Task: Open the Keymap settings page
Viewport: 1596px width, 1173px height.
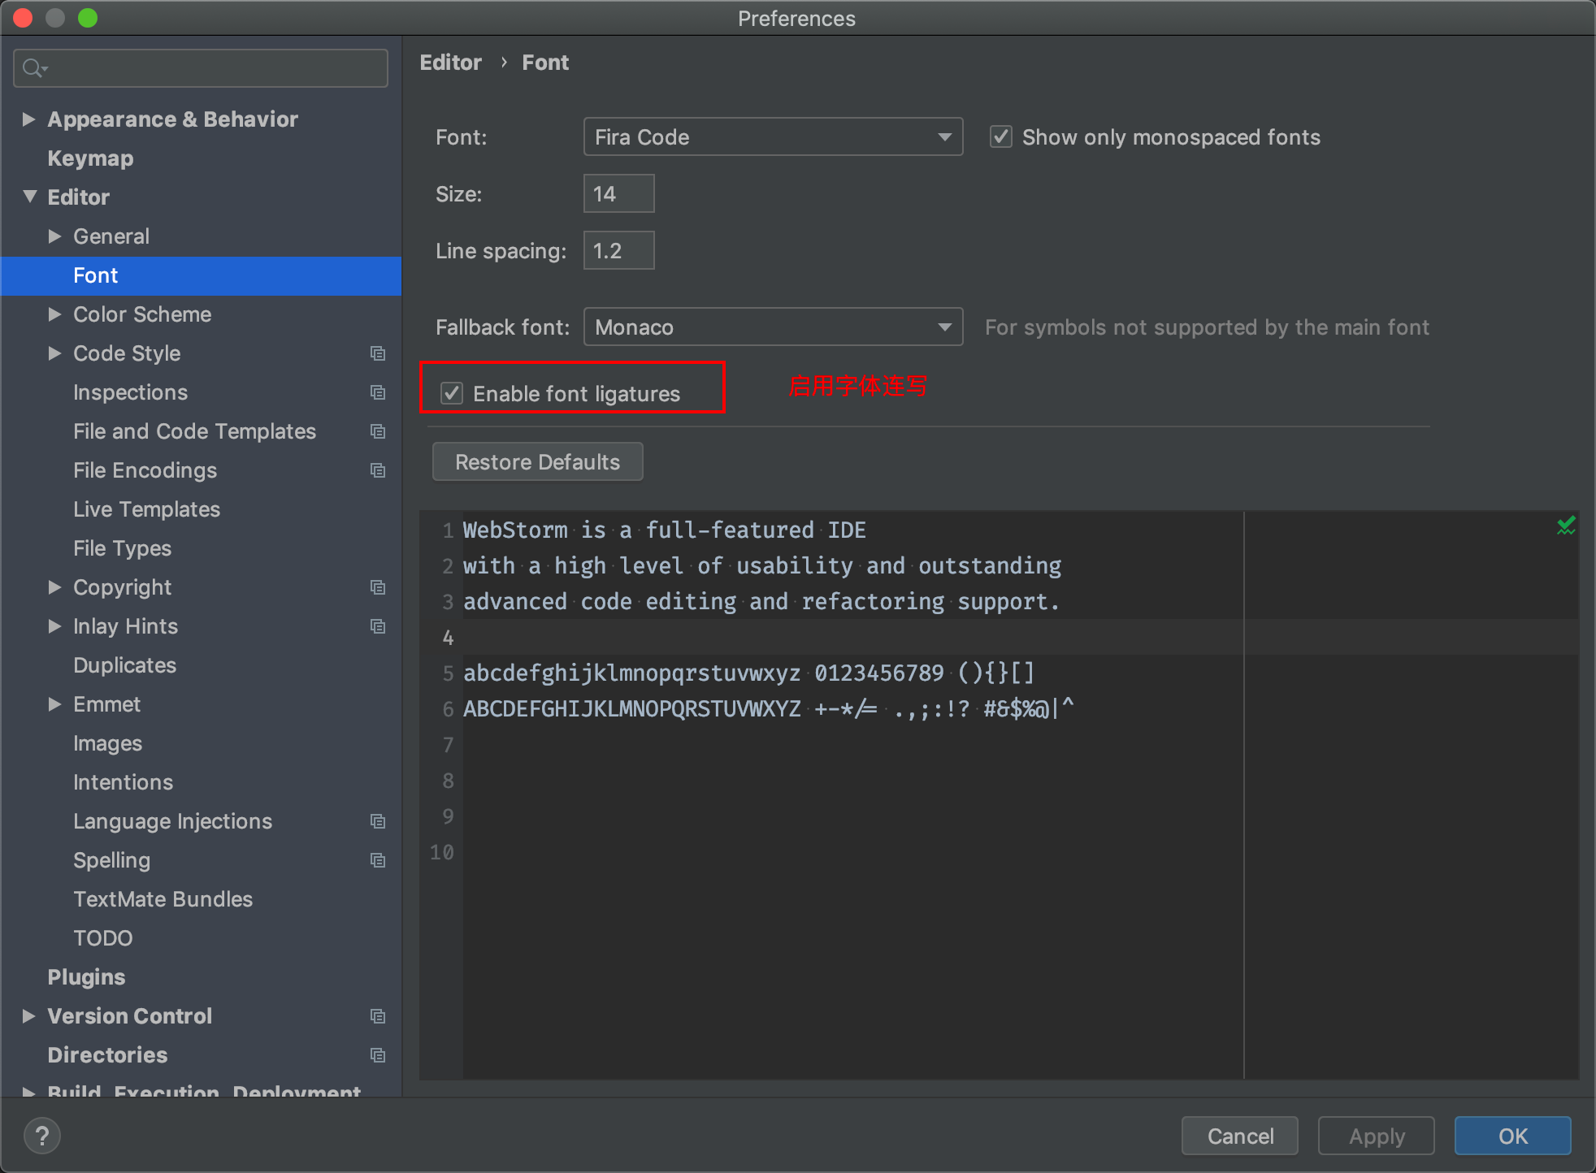Action: coord(90,158)
